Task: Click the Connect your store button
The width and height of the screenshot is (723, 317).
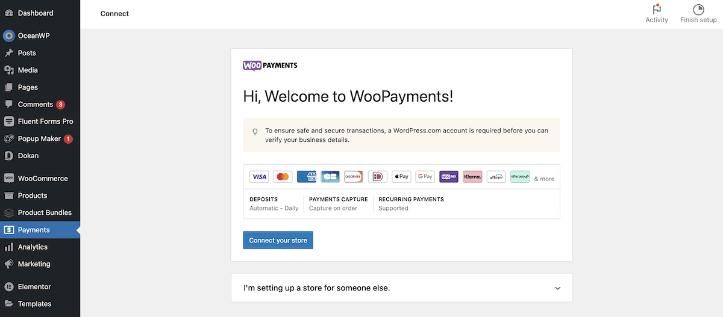Action: [x=278, y=241]
